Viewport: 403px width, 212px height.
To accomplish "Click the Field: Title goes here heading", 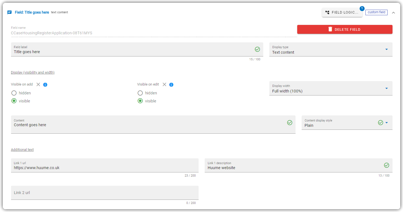I will point(32,12).
